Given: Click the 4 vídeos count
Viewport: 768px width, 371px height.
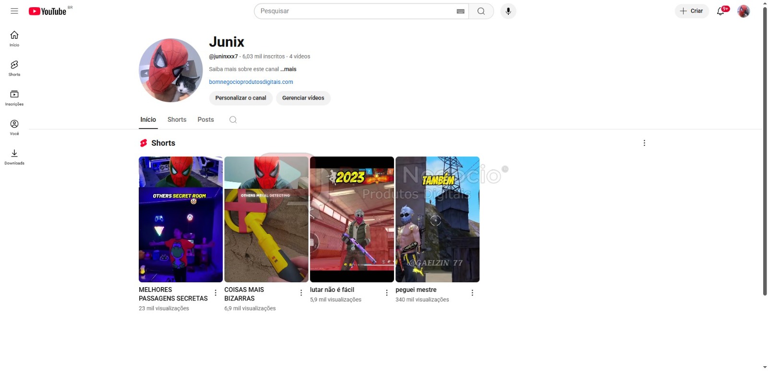Looking at the screenshot, I should pos(300,57).
